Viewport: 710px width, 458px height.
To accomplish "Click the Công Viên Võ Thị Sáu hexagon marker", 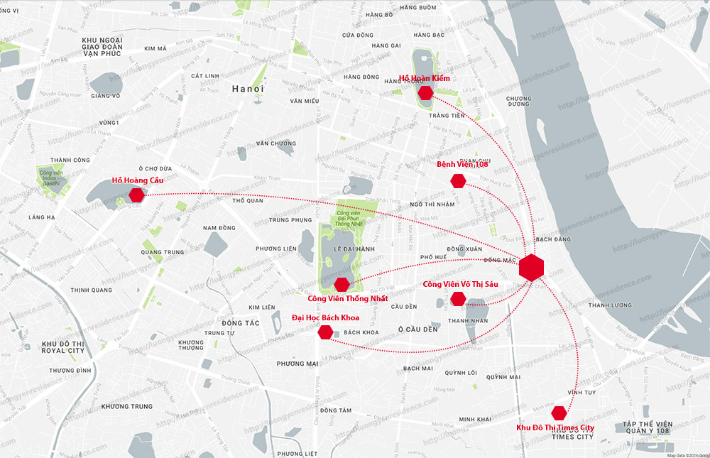I will pyautogui.click(x=458, y=298).
